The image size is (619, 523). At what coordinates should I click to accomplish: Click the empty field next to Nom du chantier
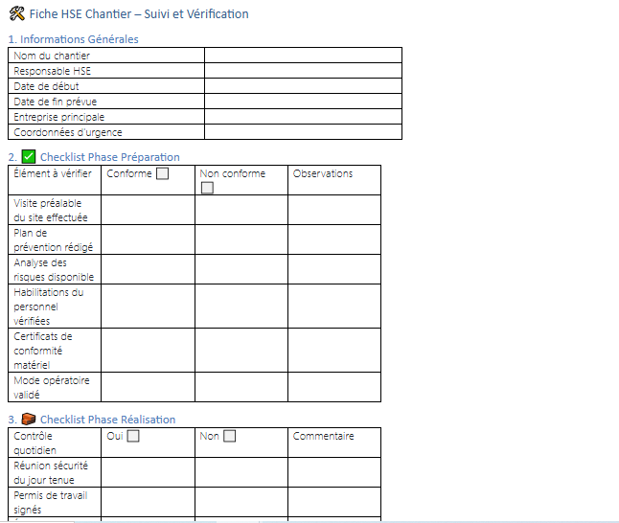click(303, 56)
